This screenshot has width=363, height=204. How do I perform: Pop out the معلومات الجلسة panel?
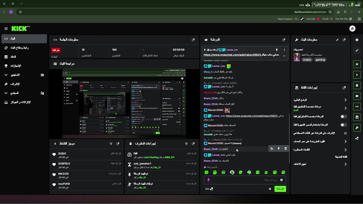pos(193,40)
